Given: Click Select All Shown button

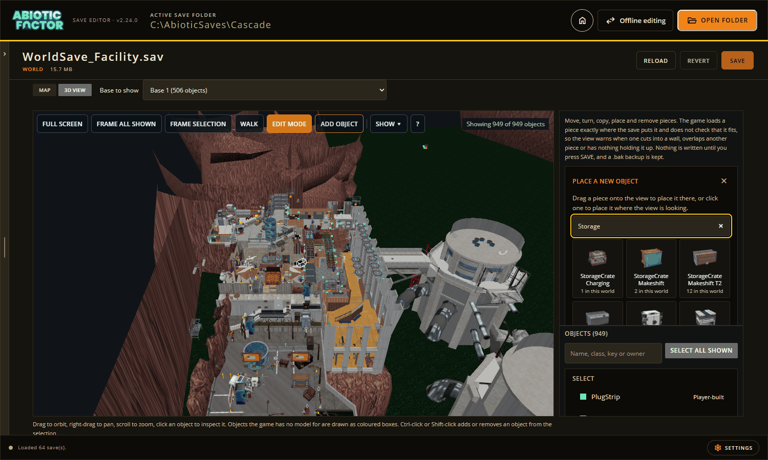Looking at the screenshot, I should tap(701, 351).
